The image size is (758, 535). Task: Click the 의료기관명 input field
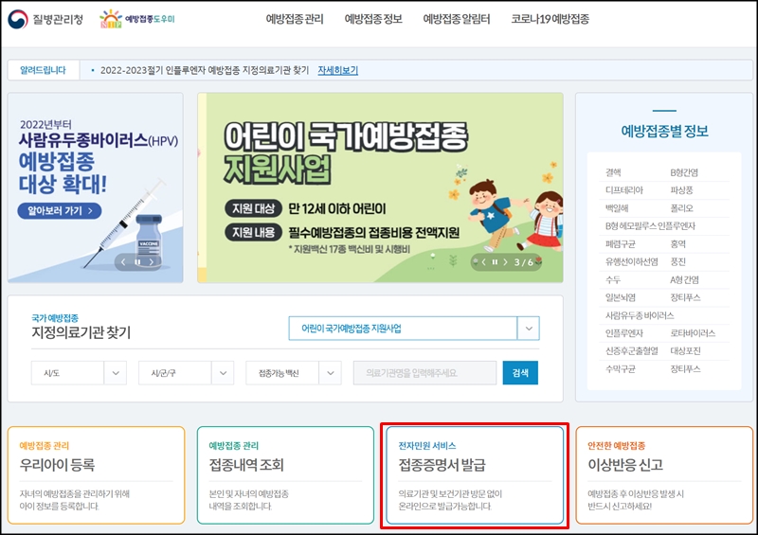[x=424, y=373]
